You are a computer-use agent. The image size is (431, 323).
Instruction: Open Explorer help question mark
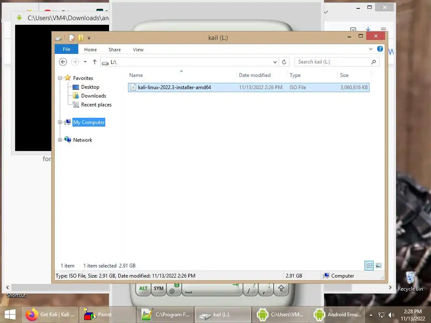[x=380, y=49]
